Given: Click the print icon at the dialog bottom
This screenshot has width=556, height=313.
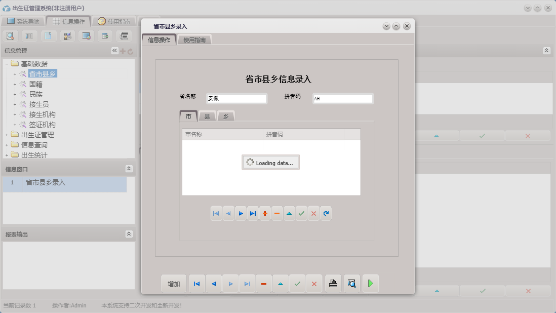Looking at the screenshot, I should click(333, 283).
